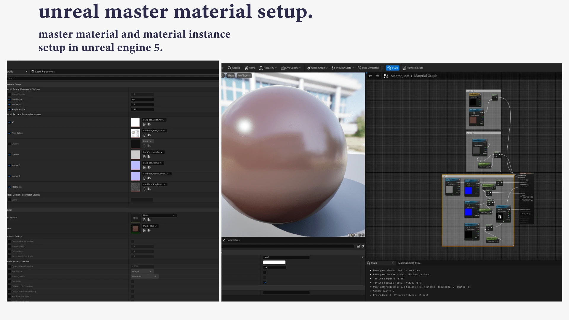Image resolution: width=569 pixels, height=320 pixels.
Task: Uncheck the Base_Colour texture parameter
Action: coord(9,133)
